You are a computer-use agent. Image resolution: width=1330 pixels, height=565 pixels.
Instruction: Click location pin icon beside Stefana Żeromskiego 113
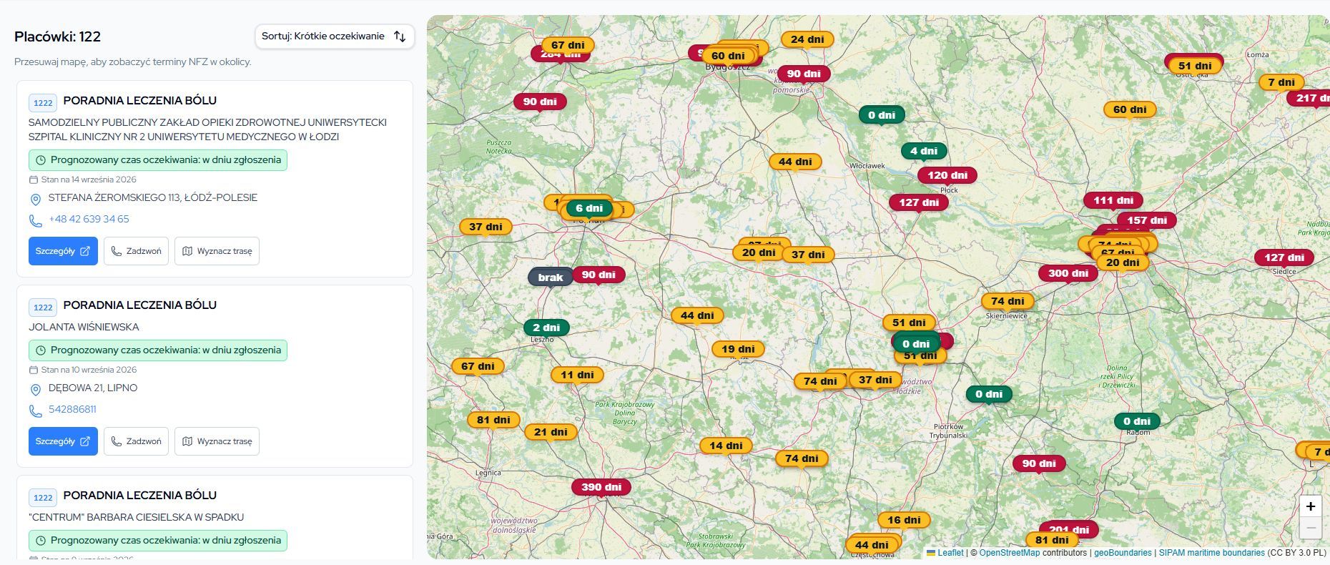tap(35, 200)
